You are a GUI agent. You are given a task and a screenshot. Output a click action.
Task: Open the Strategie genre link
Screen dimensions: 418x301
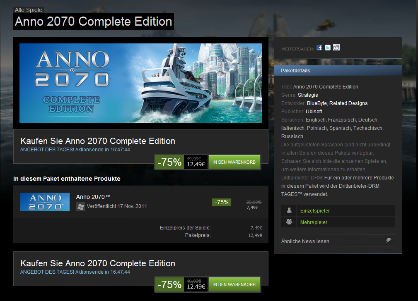click(308, 95)
